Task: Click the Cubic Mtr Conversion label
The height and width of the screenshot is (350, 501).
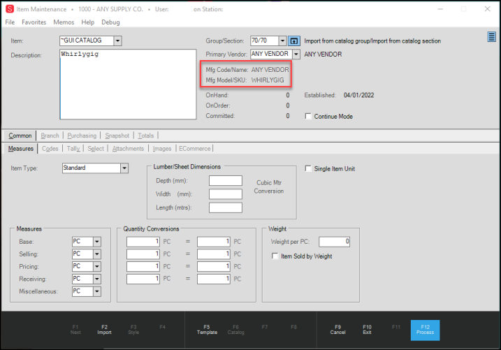Action: tap(269, 187)
